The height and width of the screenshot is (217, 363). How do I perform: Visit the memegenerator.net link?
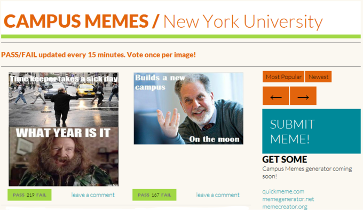tap(288, 199)
